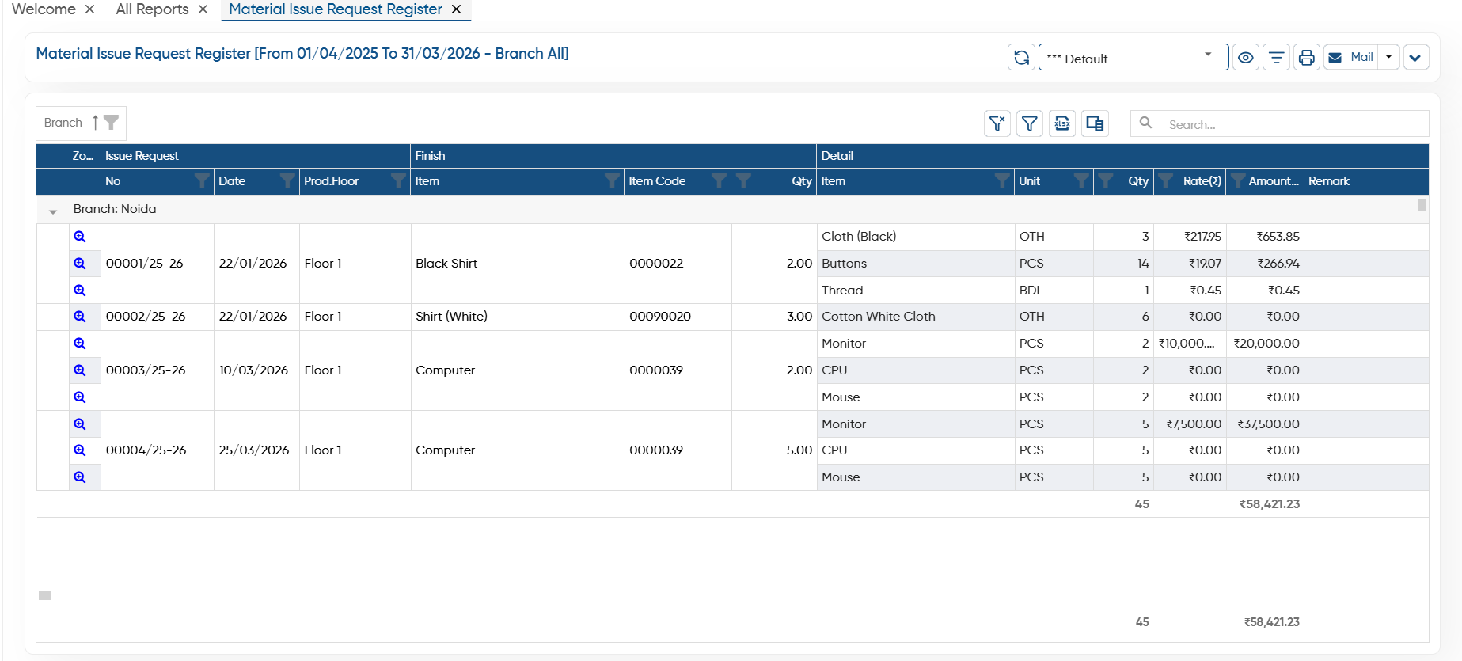Zoom icon for 00004 Mouse row
Image resolution: width=1462 pixels, height=661 pixels.
80,477
